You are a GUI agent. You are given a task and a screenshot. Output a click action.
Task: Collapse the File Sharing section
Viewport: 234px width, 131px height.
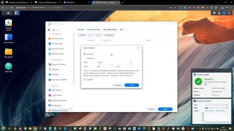50,34
